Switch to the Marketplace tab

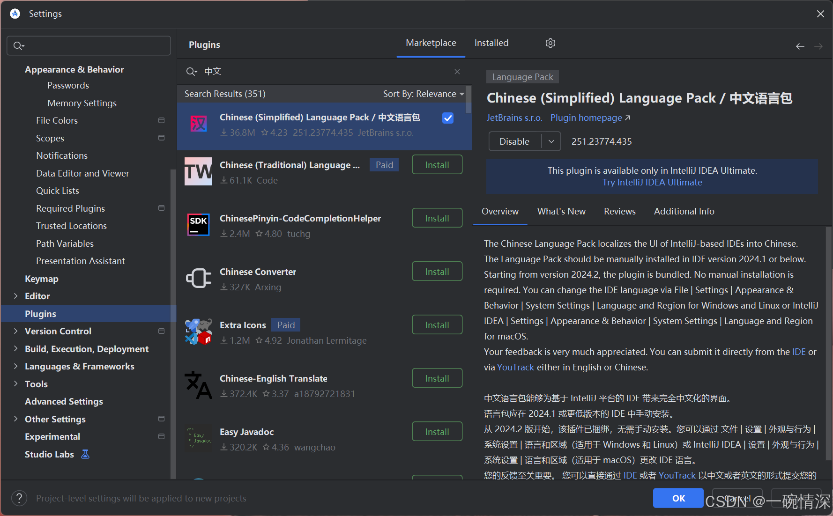[431, 43]
